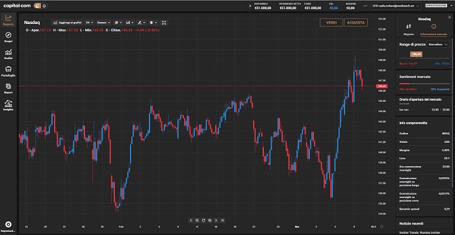Click the MARGINE €0,00 value
Screen dimensions: 455x235
[x=350, y=8]
